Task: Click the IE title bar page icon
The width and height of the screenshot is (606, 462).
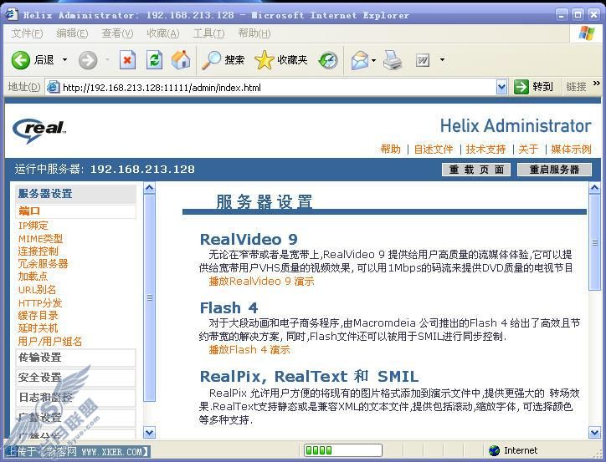Action: click(11, 14)
